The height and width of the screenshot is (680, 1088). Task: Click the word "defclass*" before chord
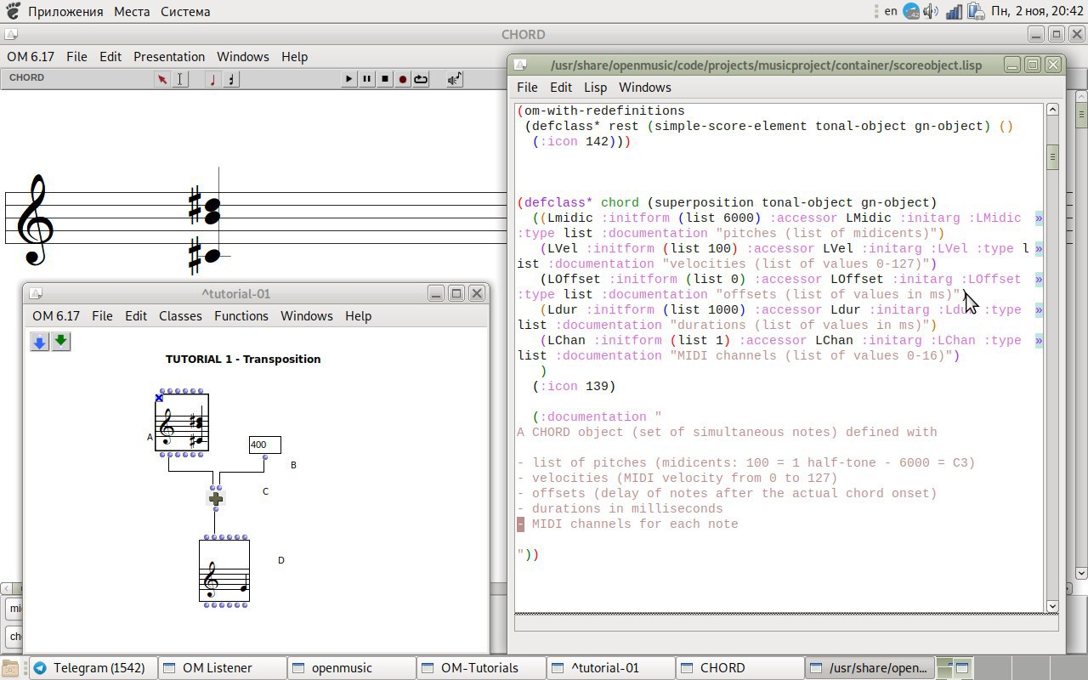[x=558, y=203]
